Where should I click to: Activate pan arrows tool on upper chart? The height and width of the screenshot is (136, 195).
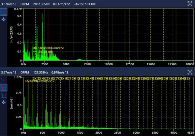tap(4, 20)
